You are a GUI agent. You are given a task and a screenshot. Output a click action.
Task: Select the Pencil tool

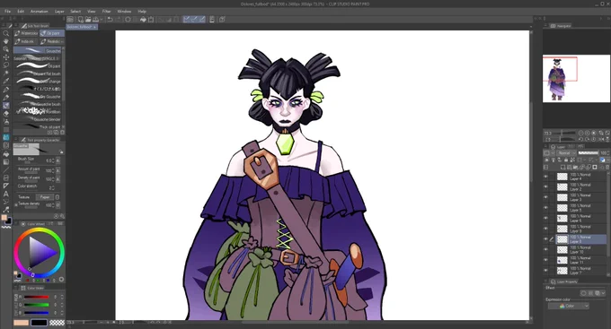coord(6,97)
